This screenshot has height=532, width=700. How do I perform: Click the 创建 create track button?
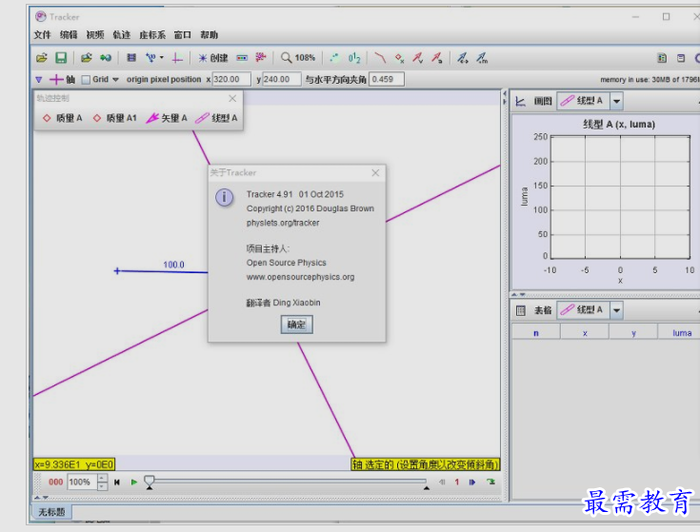point(213,58)
